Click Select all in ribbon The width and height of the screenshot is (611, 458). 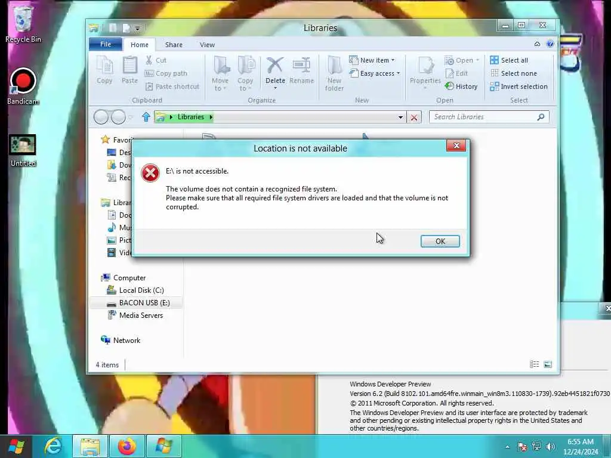click(509, 60)
